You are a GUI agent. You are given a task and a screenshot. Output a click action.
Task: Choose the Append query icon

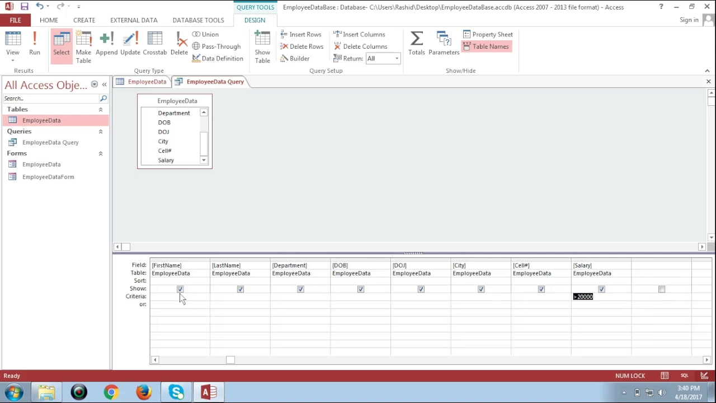click(106, 45)
